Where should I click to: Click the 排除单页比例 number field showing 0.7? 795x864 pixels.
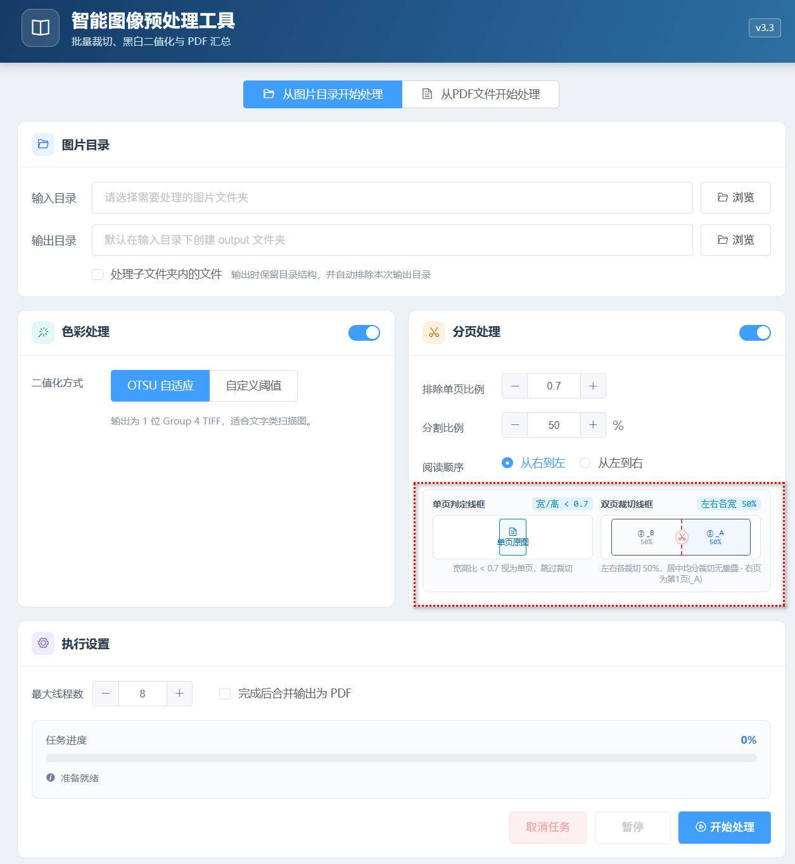tap(554, 386)
